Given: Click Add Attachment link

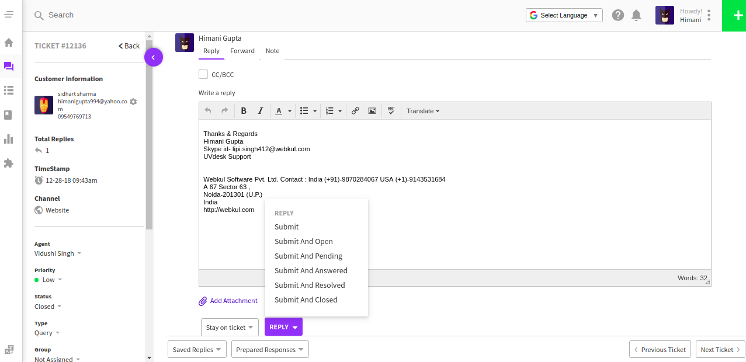Looking at the screenshot, I should point(234,301).
